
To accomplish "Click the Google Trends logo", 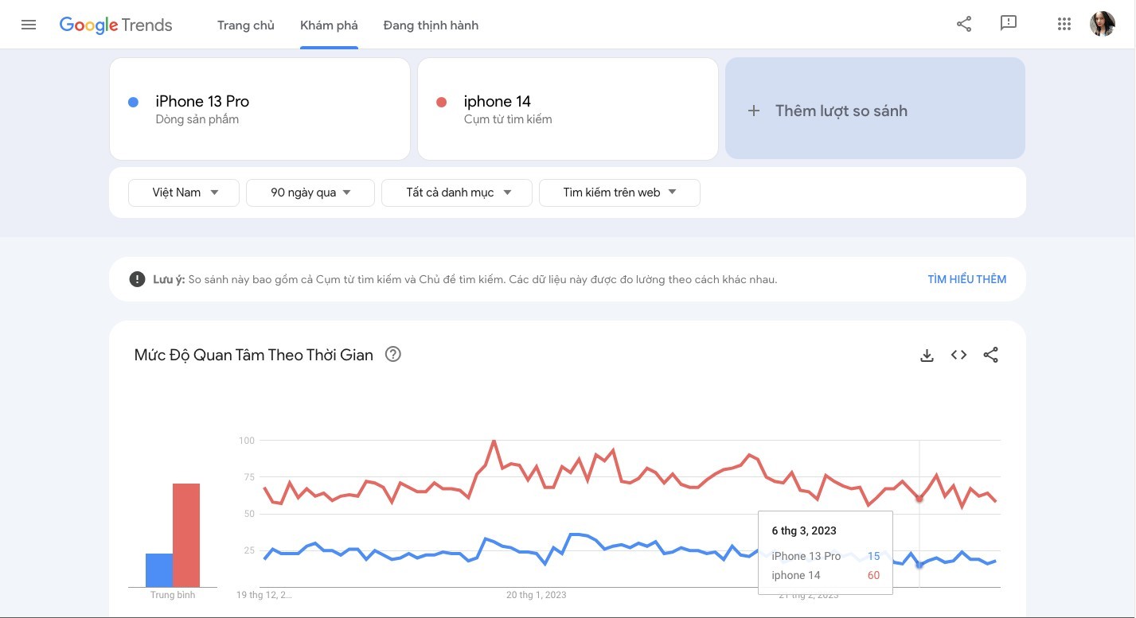I will [x=116, y=25].
